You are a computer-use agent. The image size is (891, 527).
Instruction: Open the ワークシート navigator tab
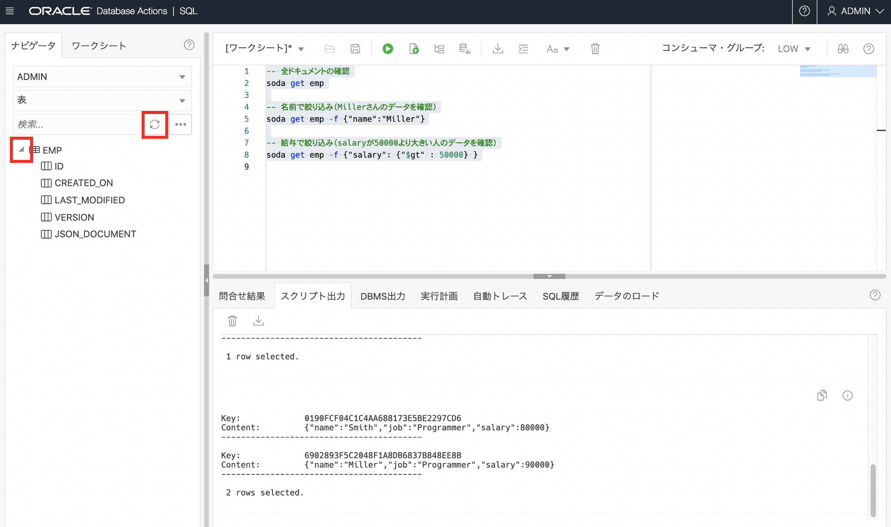pyautogui.click(x=99, y=46)
